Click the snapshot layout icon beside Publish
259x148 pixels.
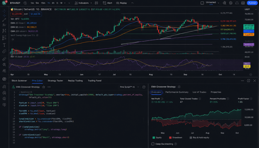coord(243,3)
